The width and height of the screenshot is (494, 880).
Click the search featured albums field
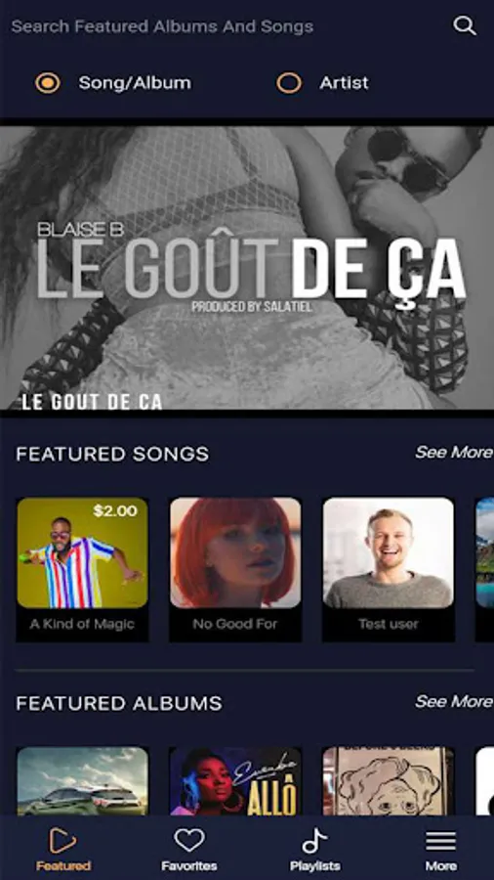point(224,26)
